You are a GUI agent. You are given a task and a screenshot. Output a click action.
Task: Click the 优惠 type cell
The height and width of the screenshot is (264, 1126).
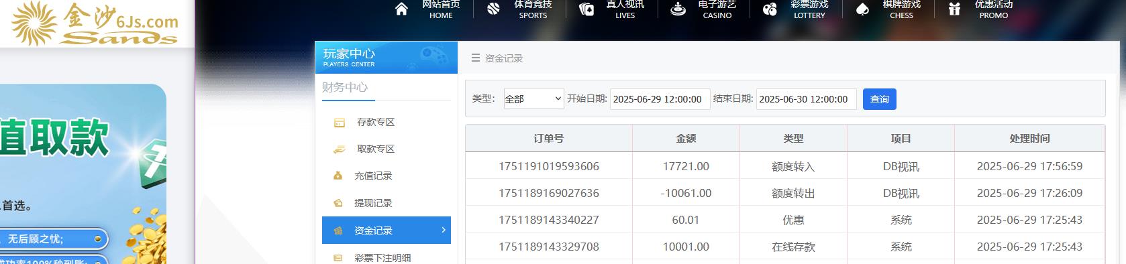coord(793,220)
